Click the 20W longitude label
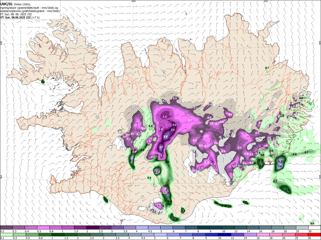 point(133,1)
